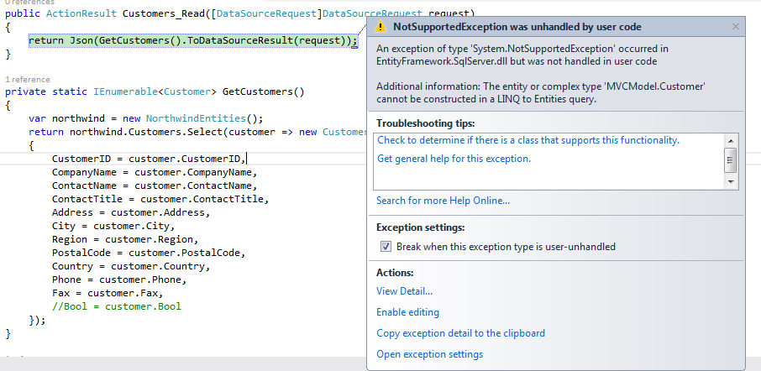This screenshot has width=761, height=371.
Task: Open the '1 reference' CodeLens indicator
Action: click(x=27, y=79)
